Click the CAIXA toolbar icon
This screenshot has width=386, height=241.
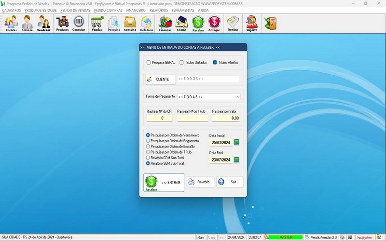181,23
